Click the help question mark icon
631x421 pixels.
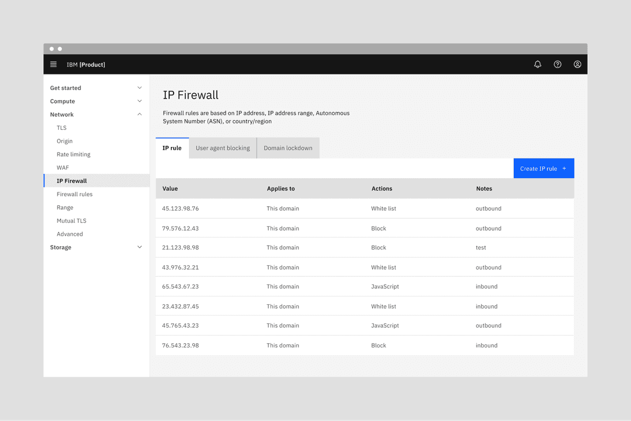pyautogui.click(x=557, y=64)
